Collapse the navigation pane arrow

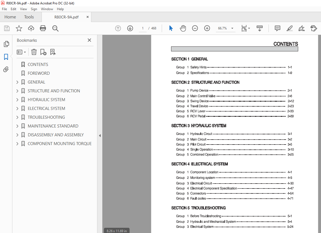click(100, 135)
